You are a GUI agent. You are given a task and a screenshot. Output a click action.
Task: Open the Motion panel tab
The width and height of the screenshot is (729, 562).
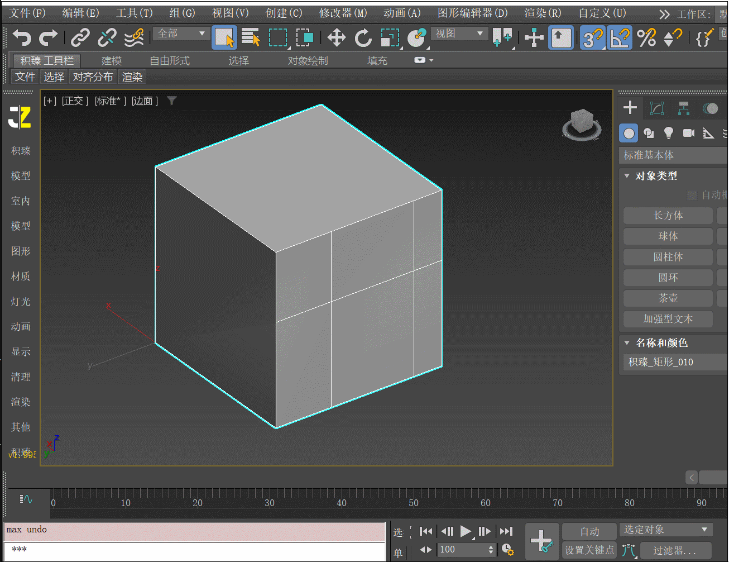(711, 108)
